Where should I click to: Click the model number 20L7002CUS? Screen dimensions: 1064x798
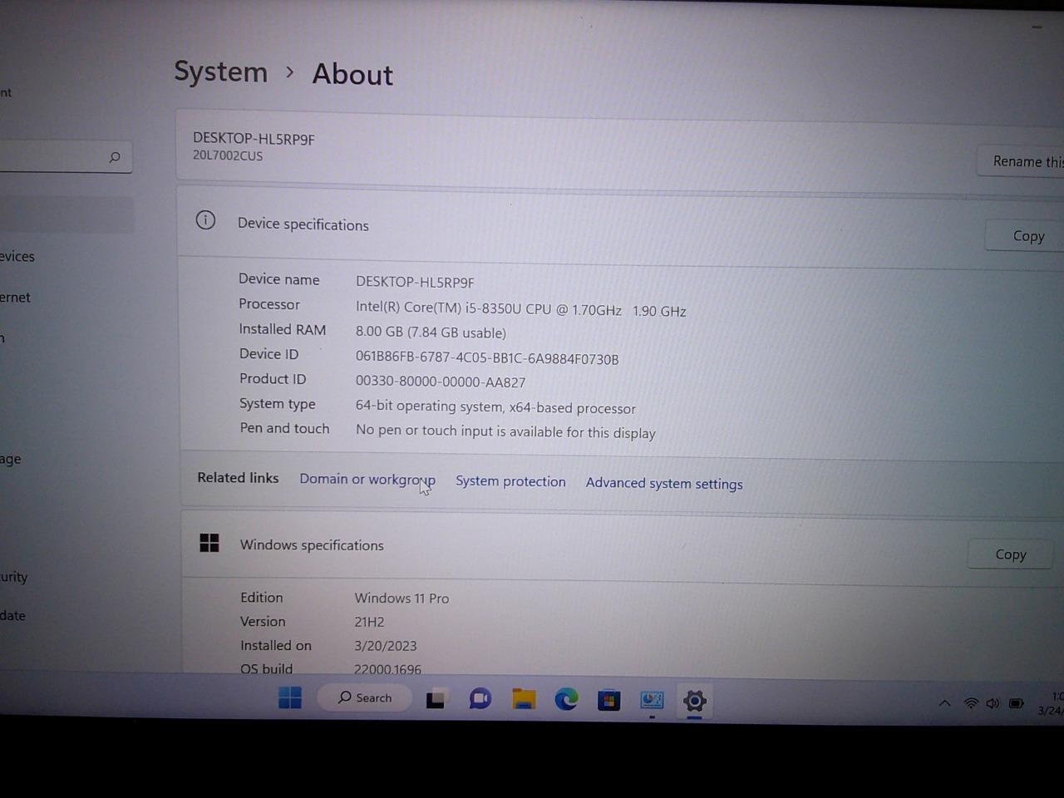point(228,155)
